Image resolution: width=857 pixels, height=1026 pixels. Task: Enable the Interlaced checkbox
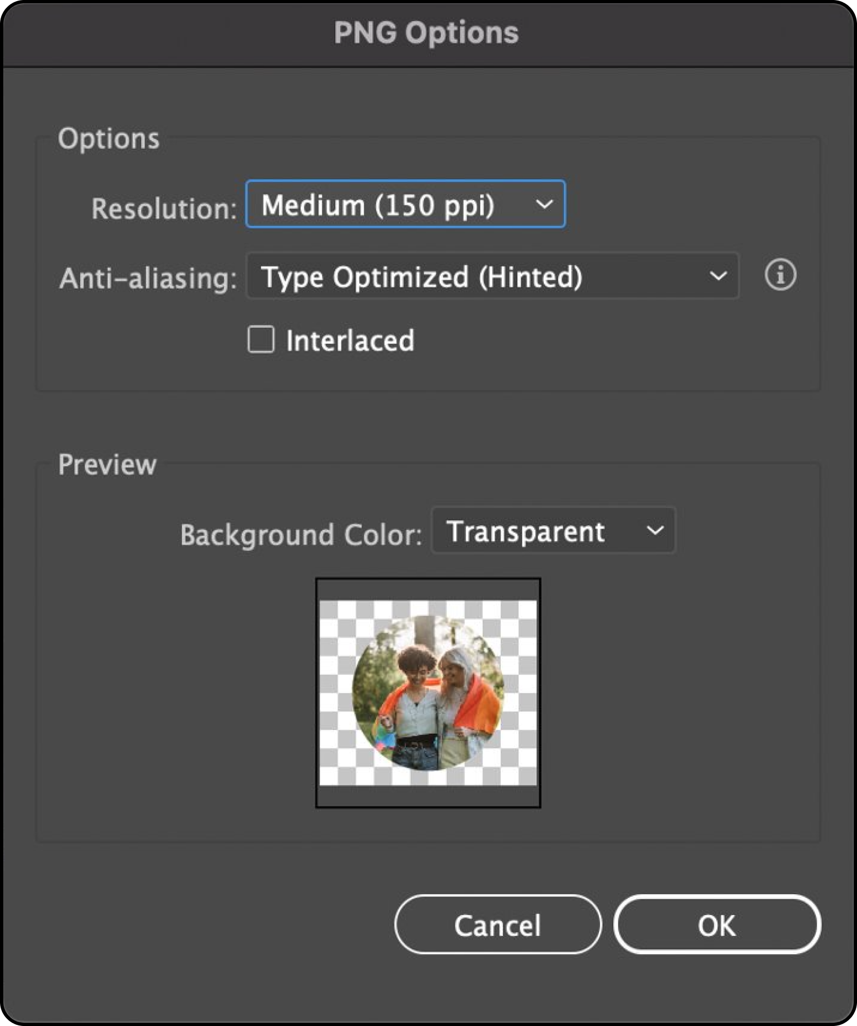click(x=261, y=339)
